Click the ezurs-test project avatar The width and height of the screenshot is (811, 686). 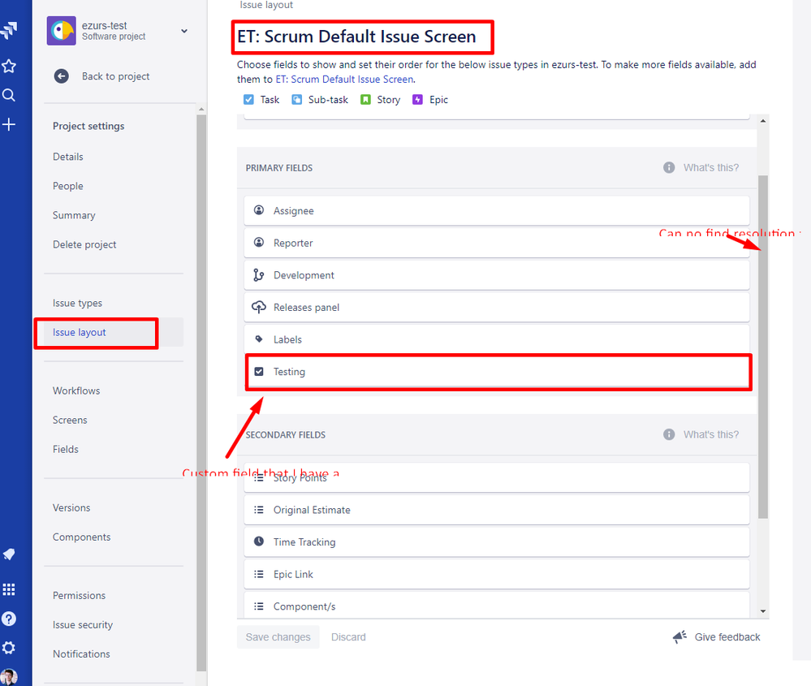(61, 31)
